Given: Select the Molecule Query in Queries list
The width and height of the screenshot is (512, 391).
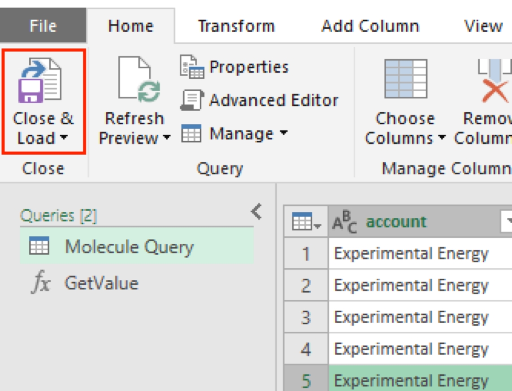Looking at the screenshot, I should [x=129, y=247].
